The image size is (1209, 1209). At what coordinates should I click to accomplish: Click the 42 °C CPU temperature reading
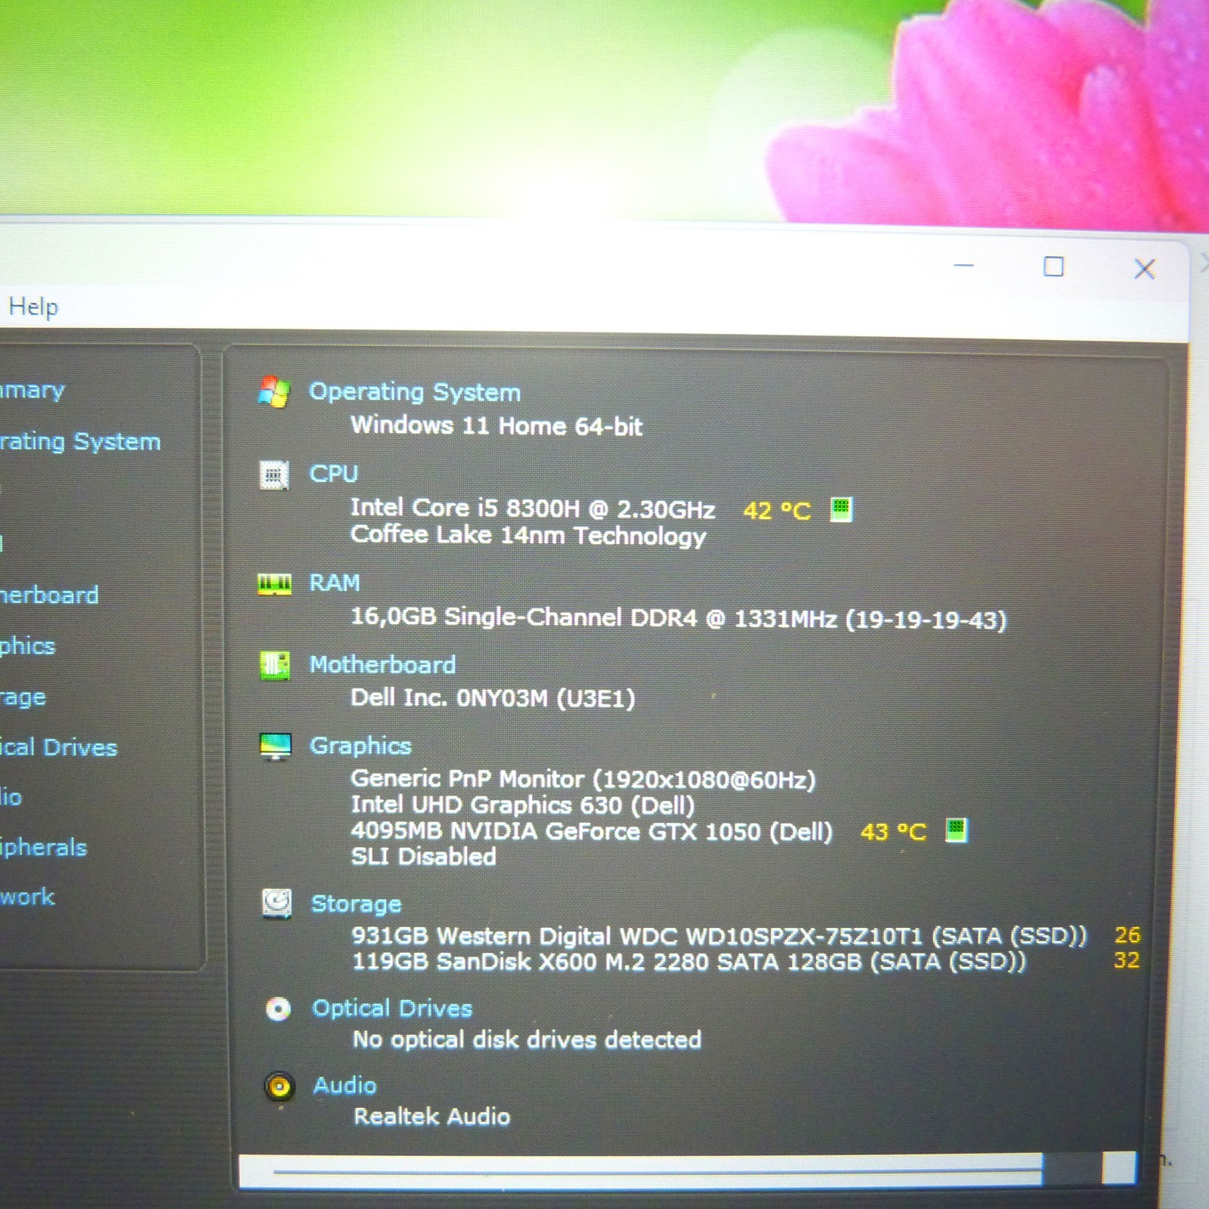point(777,511)
